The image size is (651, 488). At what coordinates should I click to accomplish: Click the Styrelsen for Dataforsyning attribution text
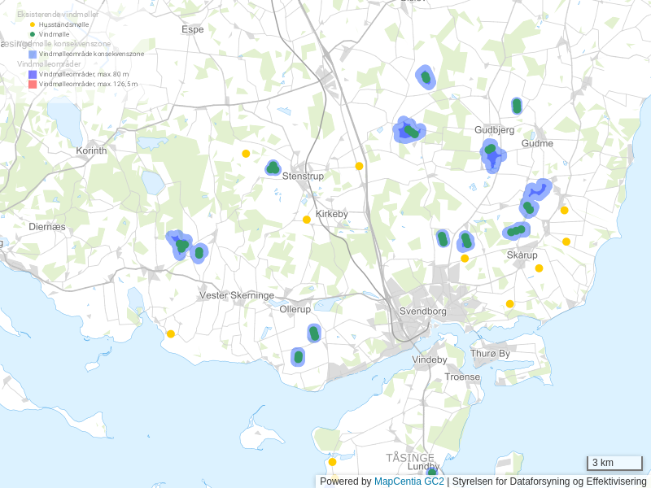(548, 481)
